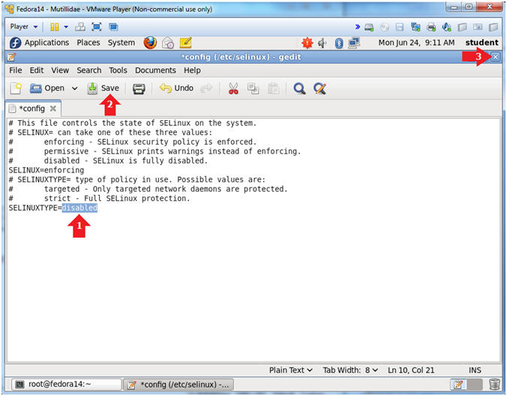
Task: Click the Send Ctrl+Alt+Del icon in VMware
Action: pos(79,27)
